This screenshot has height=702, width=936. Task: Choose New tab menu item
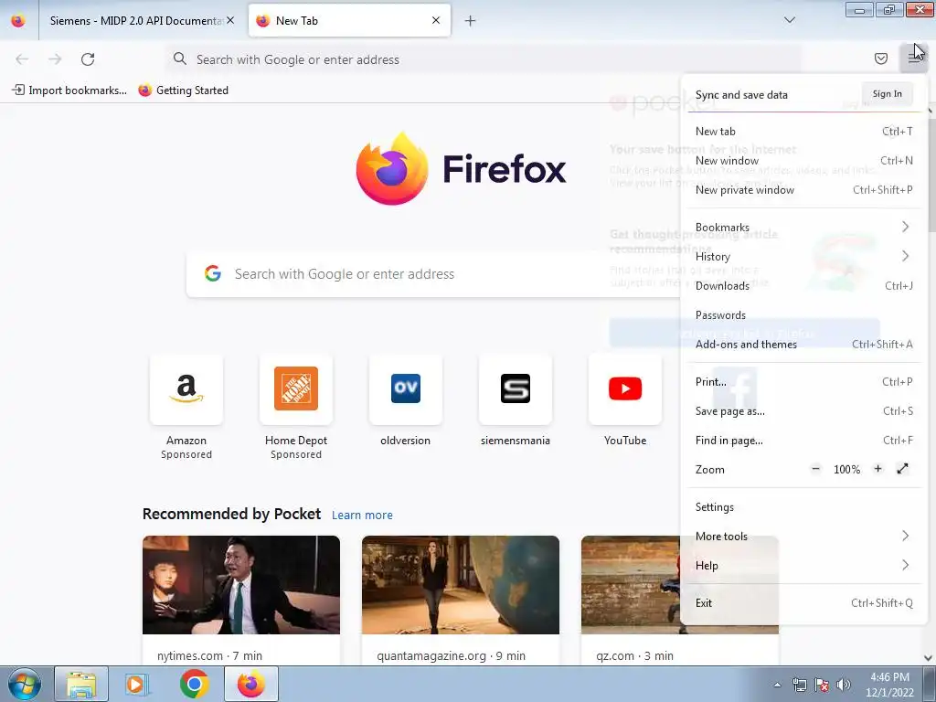point(803,132)
